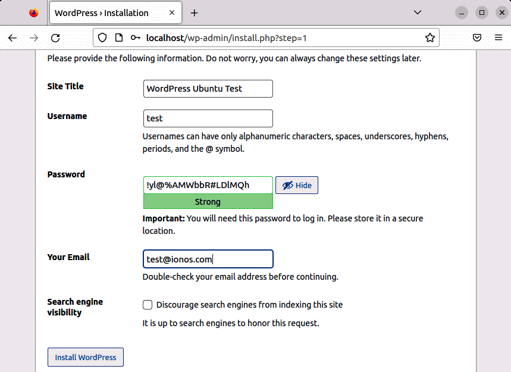The image size is (511, 372).
Task: Close the WordPress Installation tab
Action: pos(172,12)
